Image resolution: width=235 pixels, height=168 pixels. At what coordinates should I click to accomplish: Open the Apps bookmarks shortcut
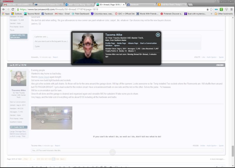[x=6, y=14]
